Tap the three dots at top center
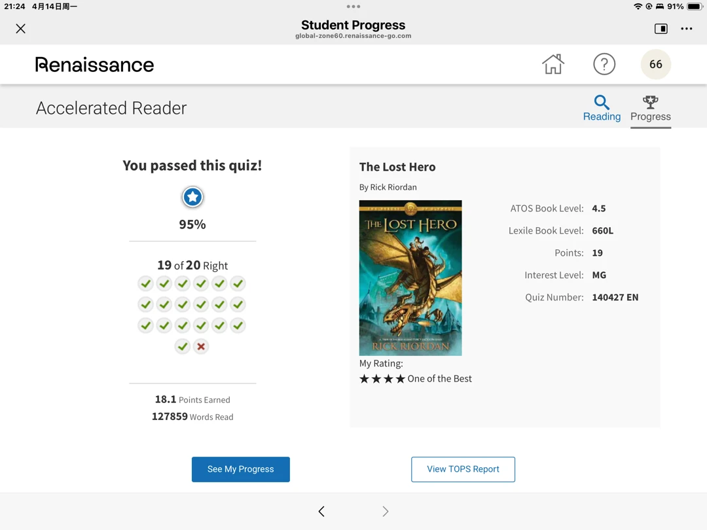The width and height of the screenshot is (707, 530). 353,7
